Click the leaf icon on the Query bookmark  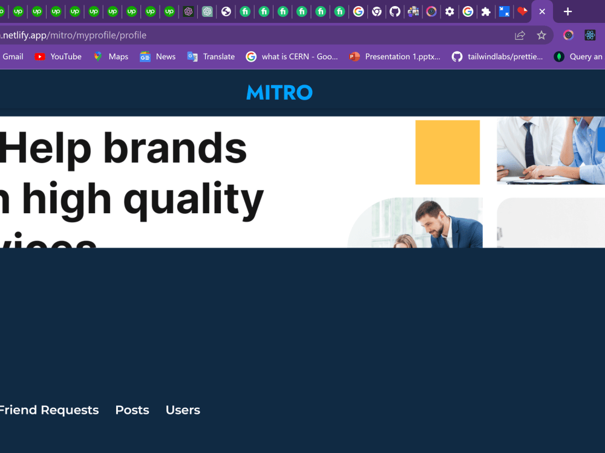tap(558, 56)
